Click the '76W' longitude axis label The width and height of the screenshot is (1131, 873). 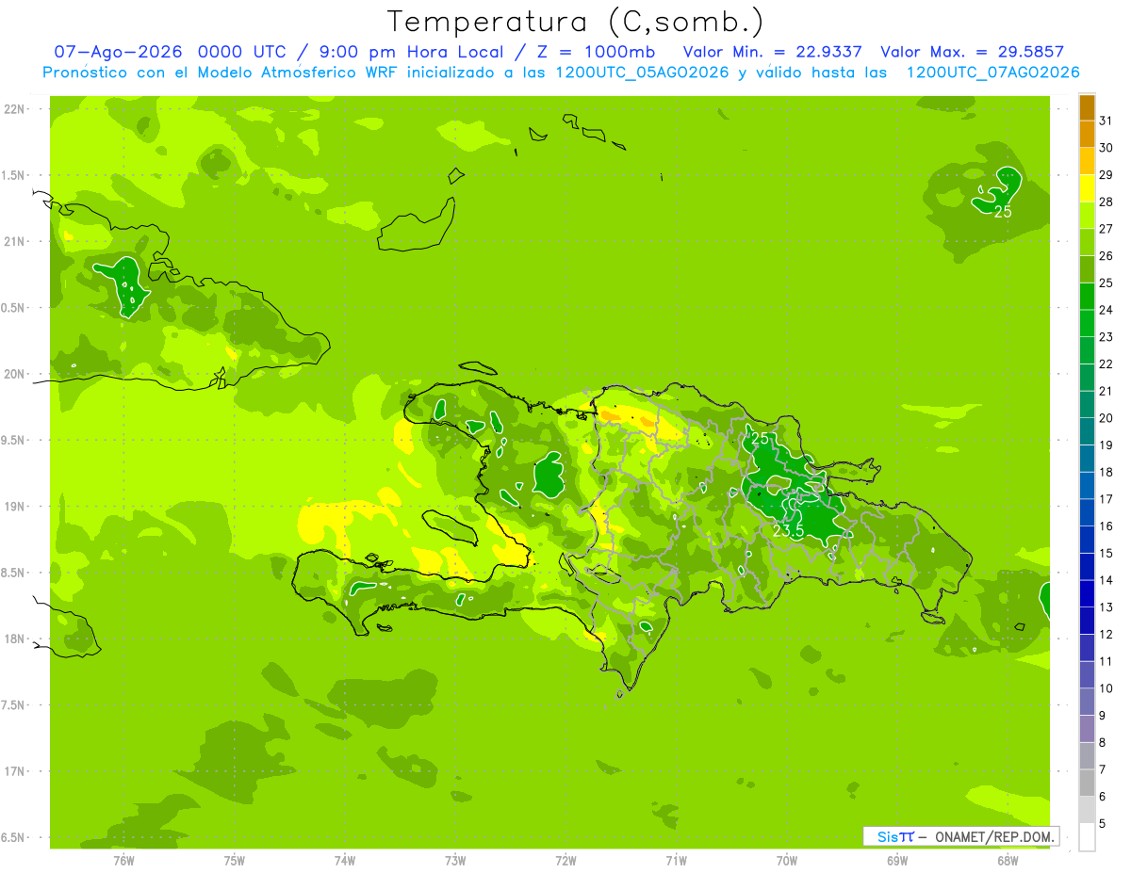[x=123, y=861]
